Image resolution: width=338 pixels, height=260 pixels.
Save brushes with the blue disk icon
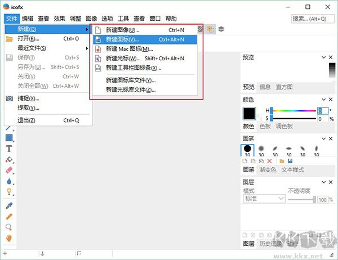tap(290, 161)
